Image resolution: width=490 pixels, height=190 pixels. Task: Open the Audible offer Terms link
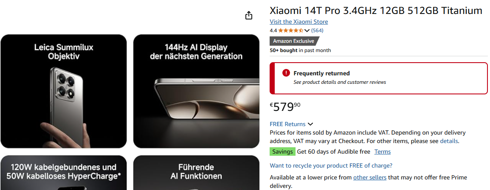coord(383,151)
